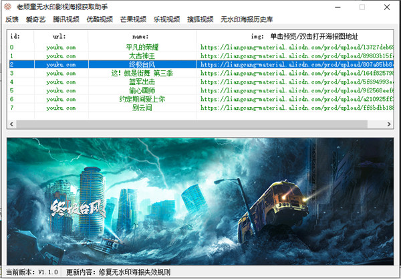Click the 乐视视频 menu item

(166, 20)
